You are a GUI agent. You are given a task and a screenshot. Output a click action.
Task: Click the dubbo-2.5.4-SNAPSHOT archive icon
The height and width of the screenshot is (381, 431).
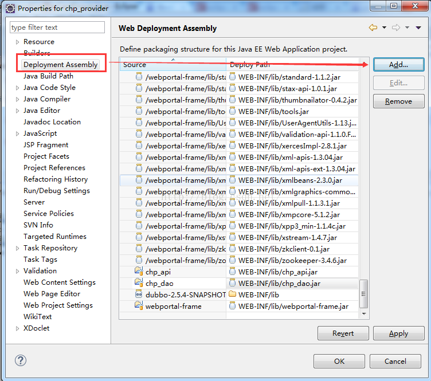coord(139,294)
